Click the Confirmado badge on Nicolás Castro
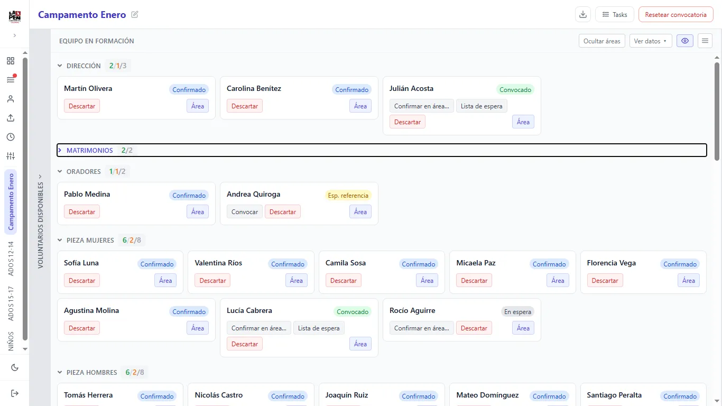 tap(288, 396)
